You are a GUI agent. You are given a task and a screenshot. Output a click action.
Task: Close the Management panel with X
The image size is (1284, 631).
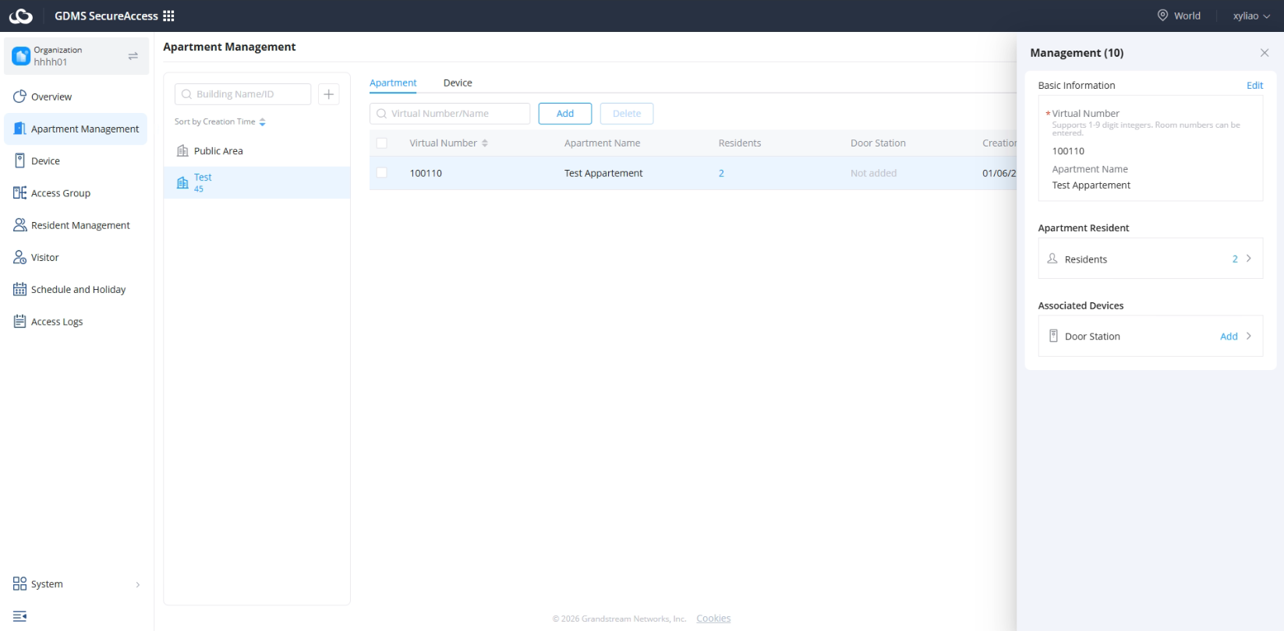click(x=1265, y=53)
